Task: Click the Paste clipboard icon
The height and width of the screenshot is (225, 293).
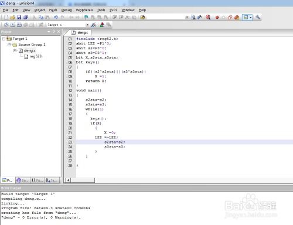Action: (47, 18)
